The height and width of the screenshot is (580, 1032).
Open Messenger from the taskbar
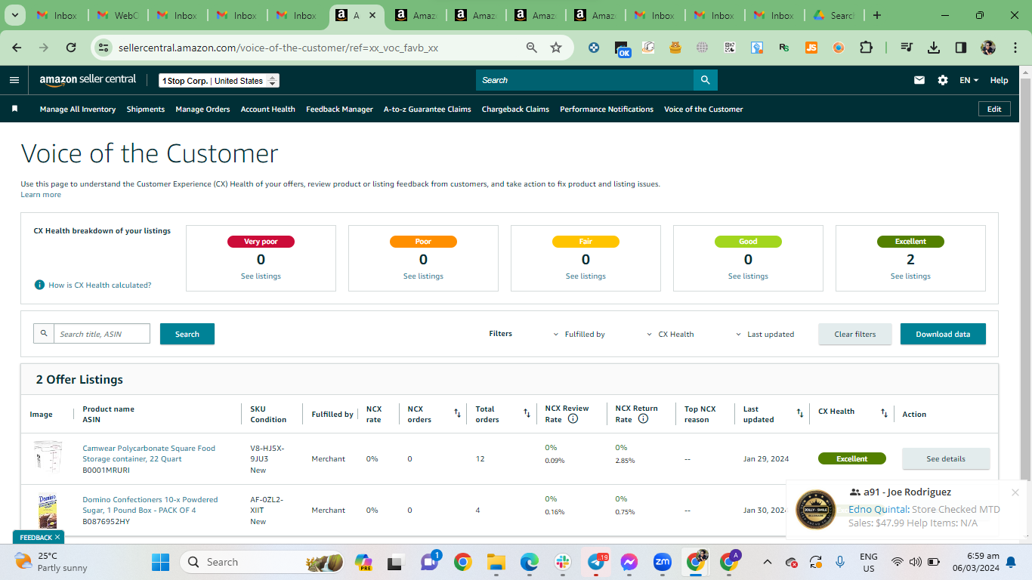(629, 562)
